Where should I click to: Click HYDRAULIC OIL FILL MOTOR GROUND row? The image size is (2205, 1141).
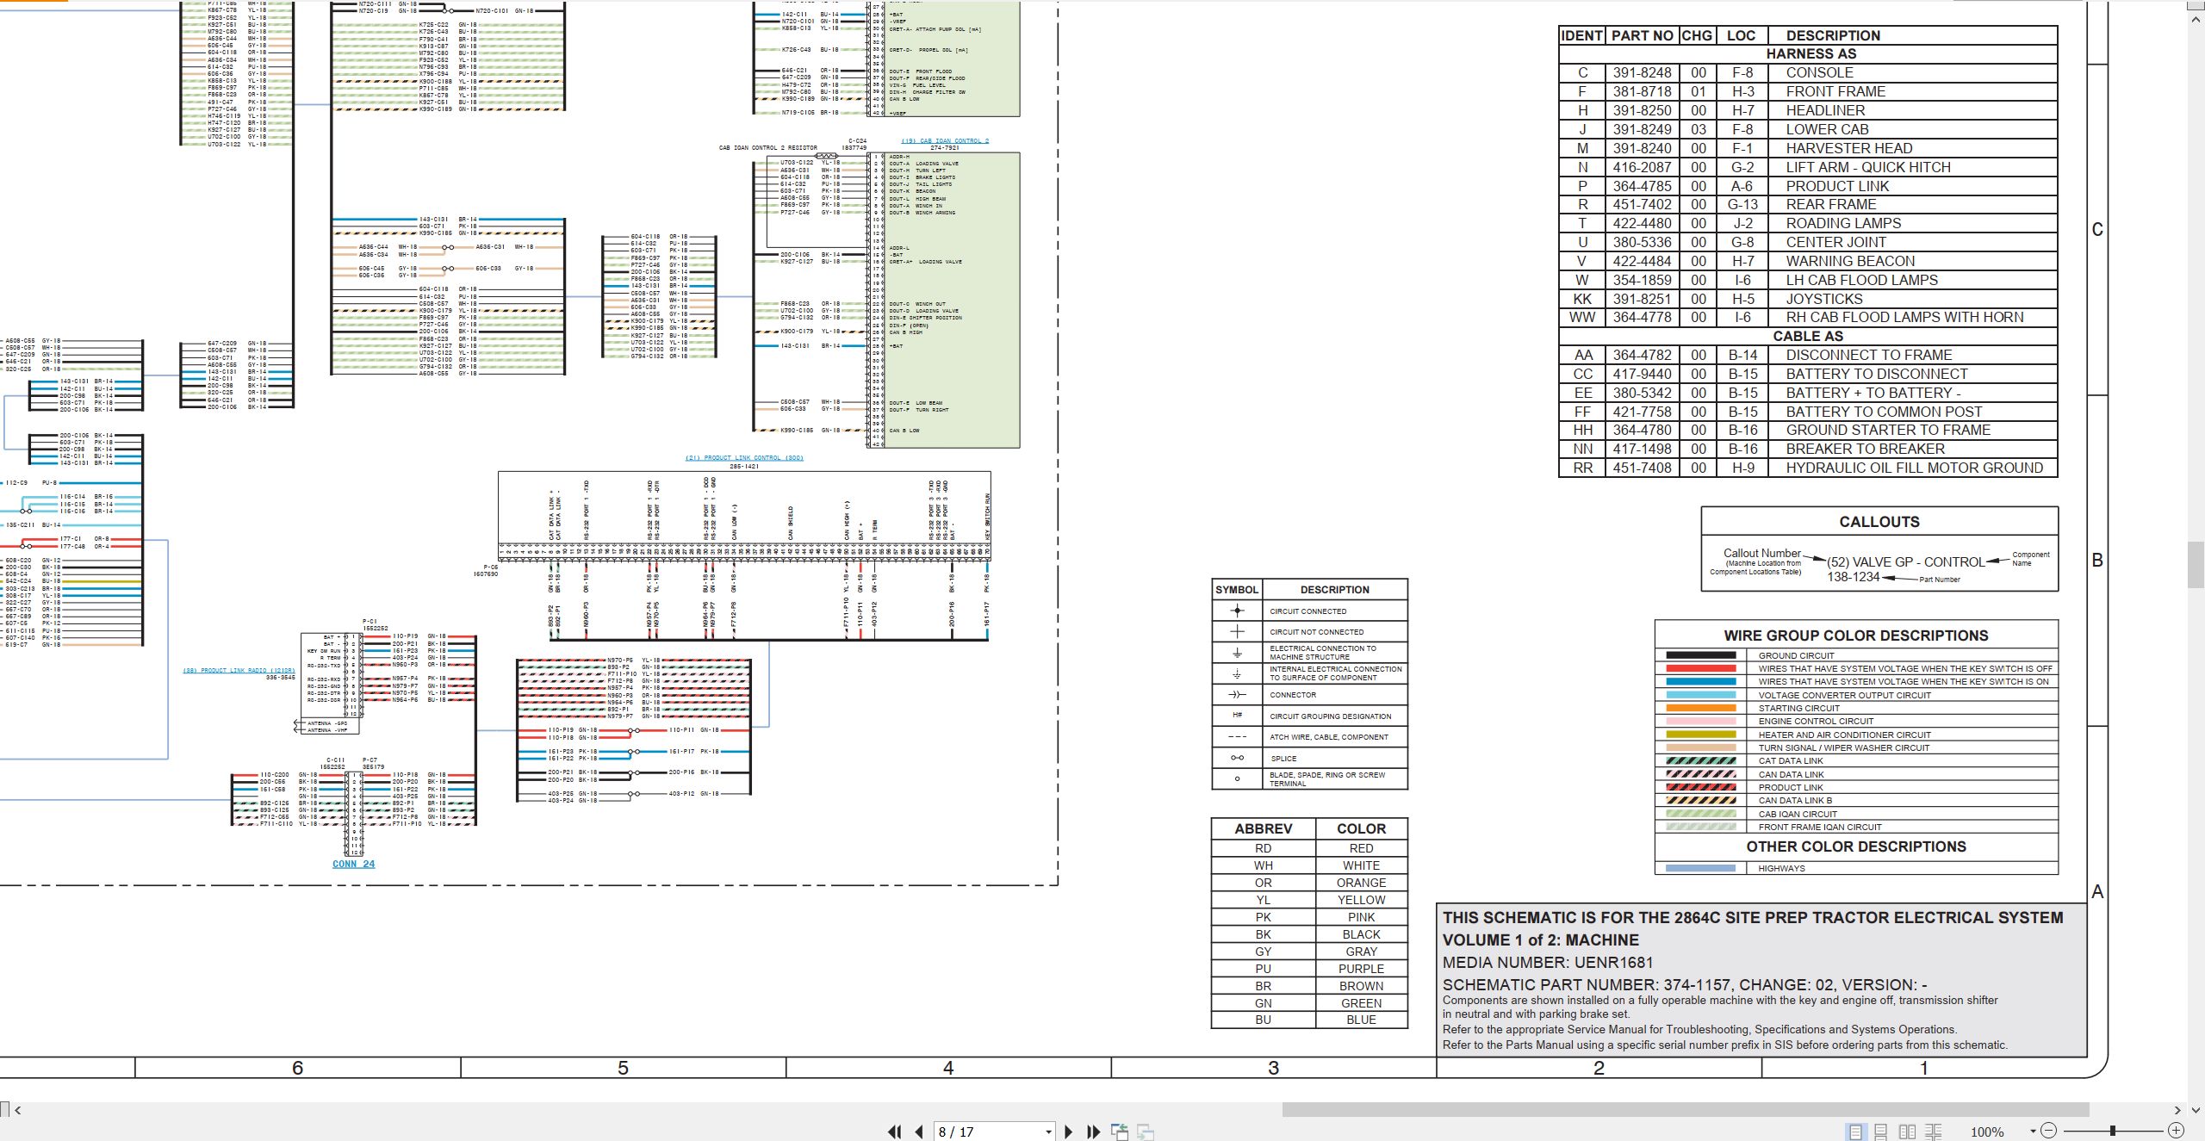(1807, 468)
